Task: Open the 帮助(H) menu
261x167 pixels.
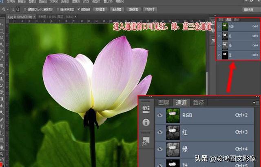Action: pyautogui.click(x=119, y=2)
